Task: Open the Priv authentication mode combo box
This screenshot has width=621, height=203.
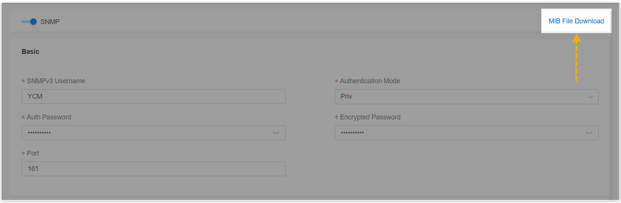Action: pyautogui.click(x=461, y=97)
